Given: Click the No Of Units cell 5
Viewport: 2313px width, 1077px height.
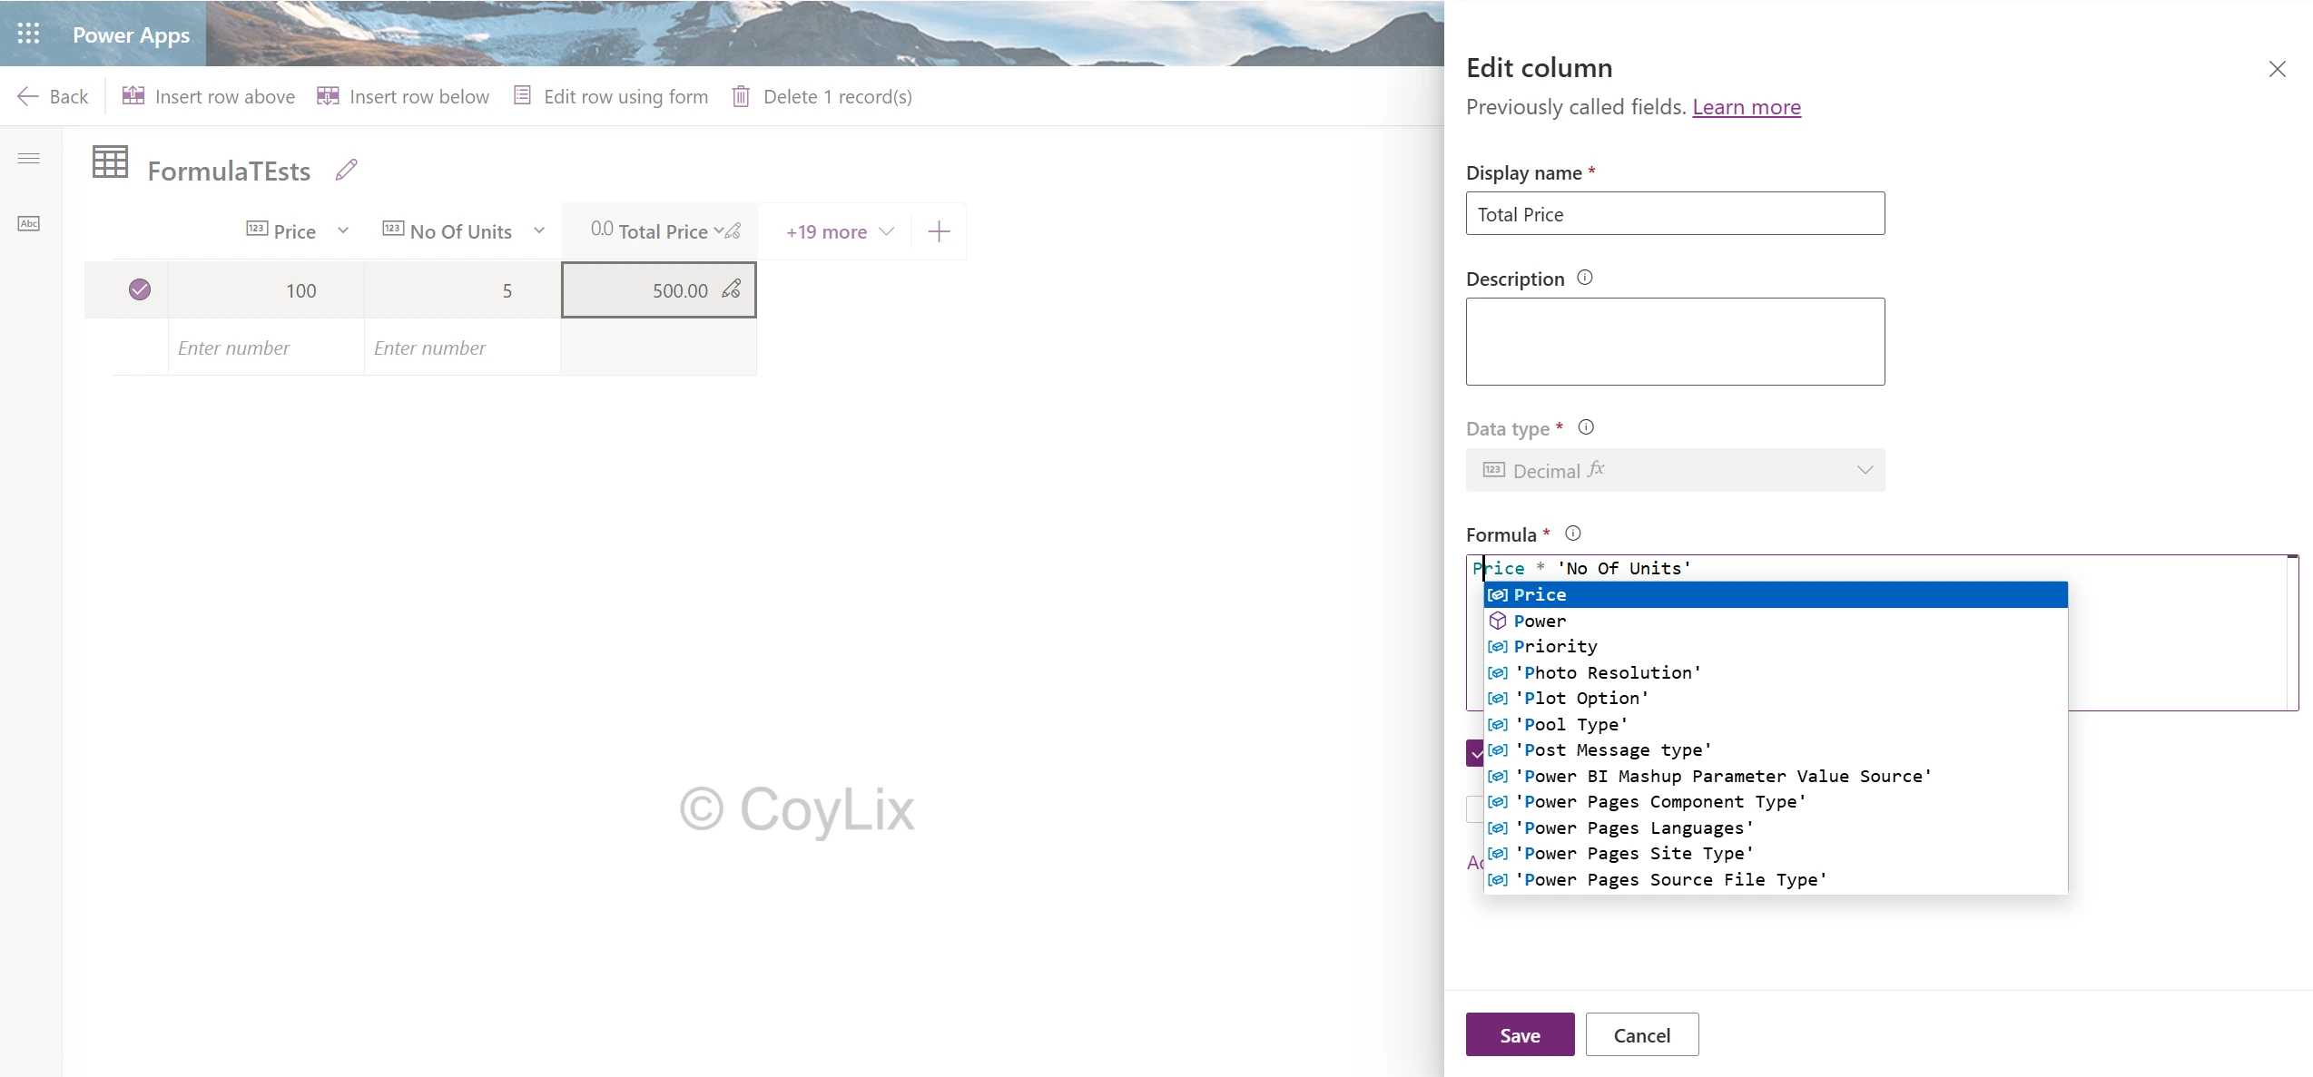Looking at the screenshot, I should pyautogui.click(x=462, y=290).
